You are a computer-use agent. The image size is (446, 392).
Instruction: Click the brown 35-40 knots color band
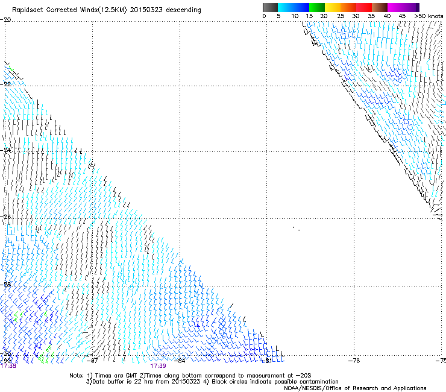tap(380, 7)
